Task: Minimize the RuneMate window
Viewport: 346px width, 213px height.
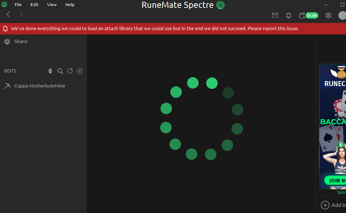Action: [326, 5]
